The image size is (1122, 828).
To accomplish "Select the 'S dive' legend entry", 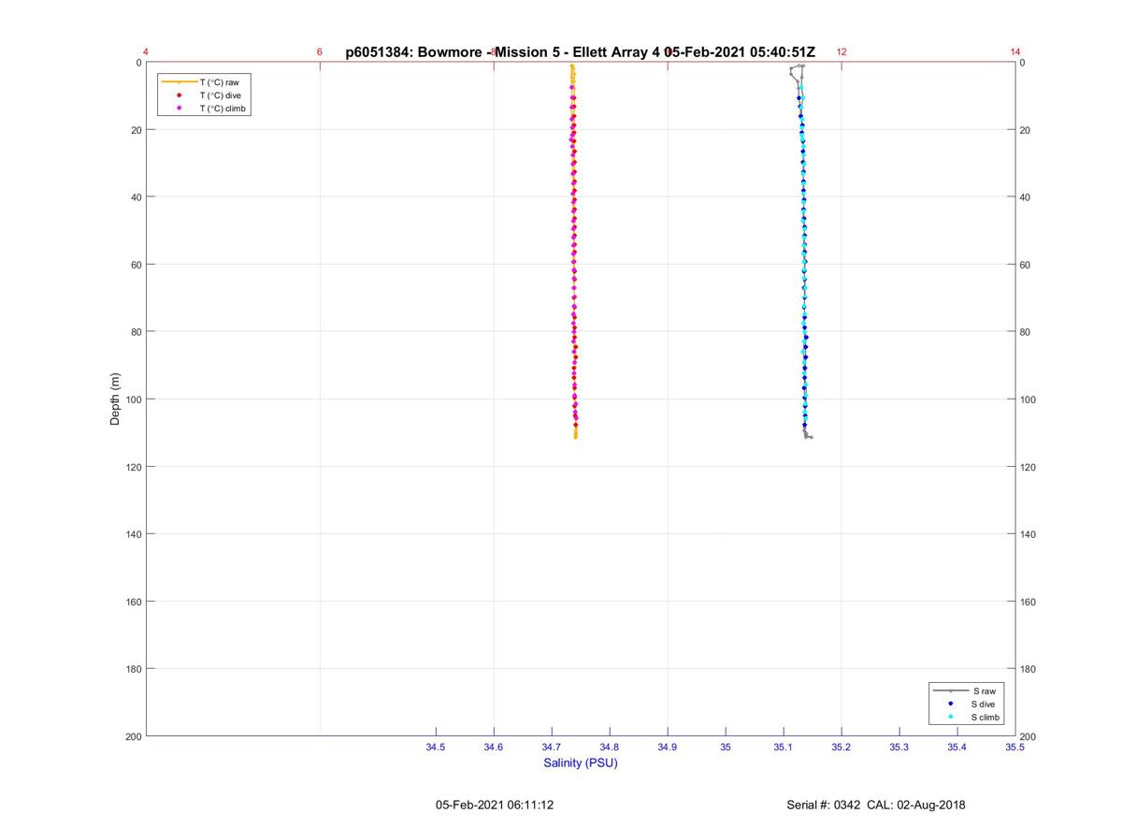I will coord(985,704).
